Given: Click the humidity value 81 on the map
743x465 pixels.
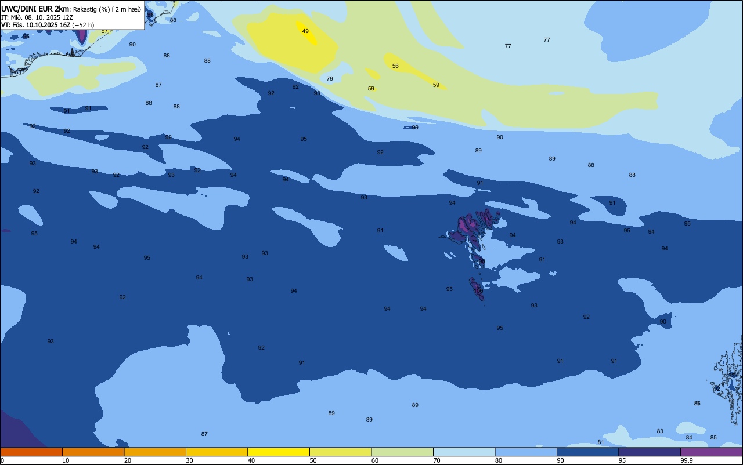Looking at the screenshot, I should (x=601, y=442).
